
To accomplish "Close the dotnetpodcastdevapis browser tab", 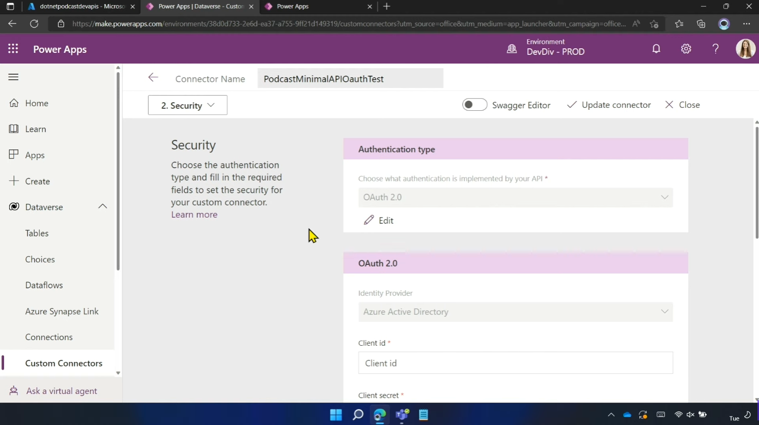I will point(133,7).
